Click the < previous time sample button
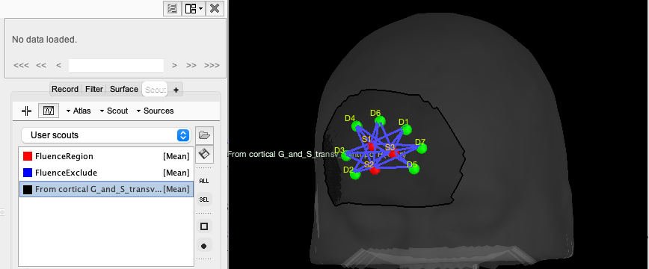This screenshot has width=649, height=269. click(x=59, y=66)
